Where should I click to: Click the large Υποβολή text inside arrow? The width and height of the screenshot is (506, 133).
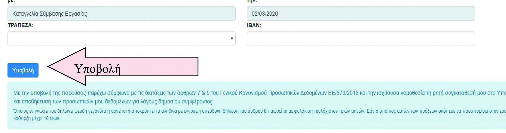(98, 69)
